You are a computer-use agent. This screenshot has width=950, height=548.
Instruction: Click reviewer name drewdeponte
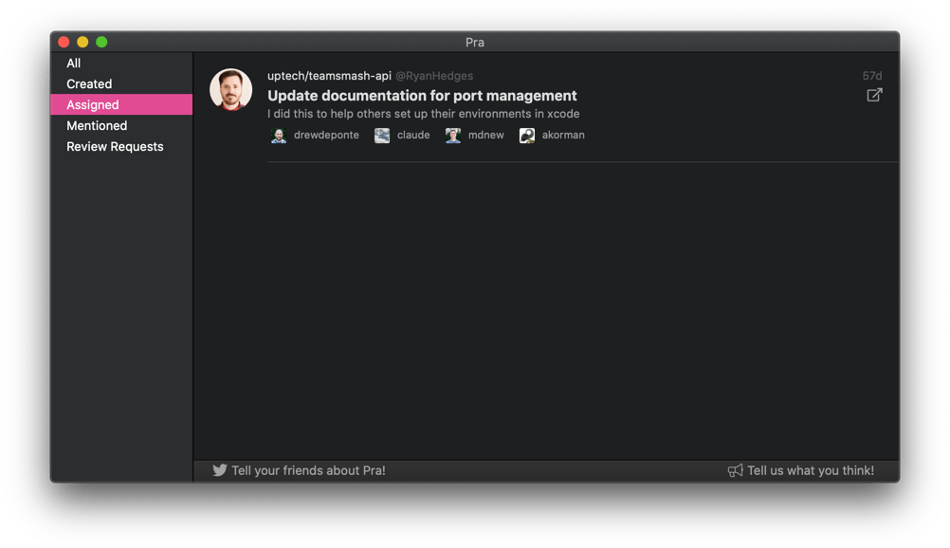[x=326, y=136]
